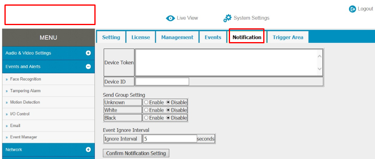Expand Audio & Video Settings plus icon

(x=88, y=53)
